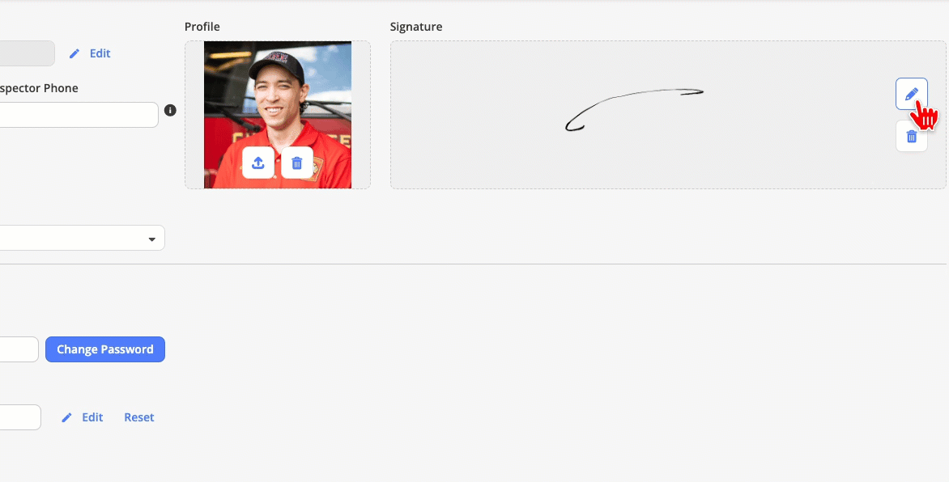Click the Change Password button
The height and width of the screenshot is (482, 949).
tap(105, 349)
